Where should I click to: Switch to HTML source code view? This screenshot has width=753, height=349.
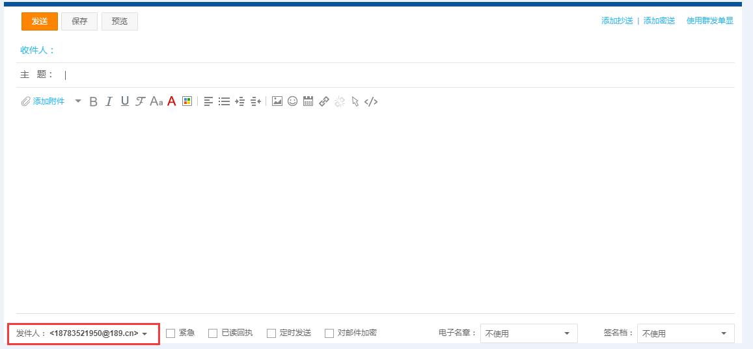371,101
